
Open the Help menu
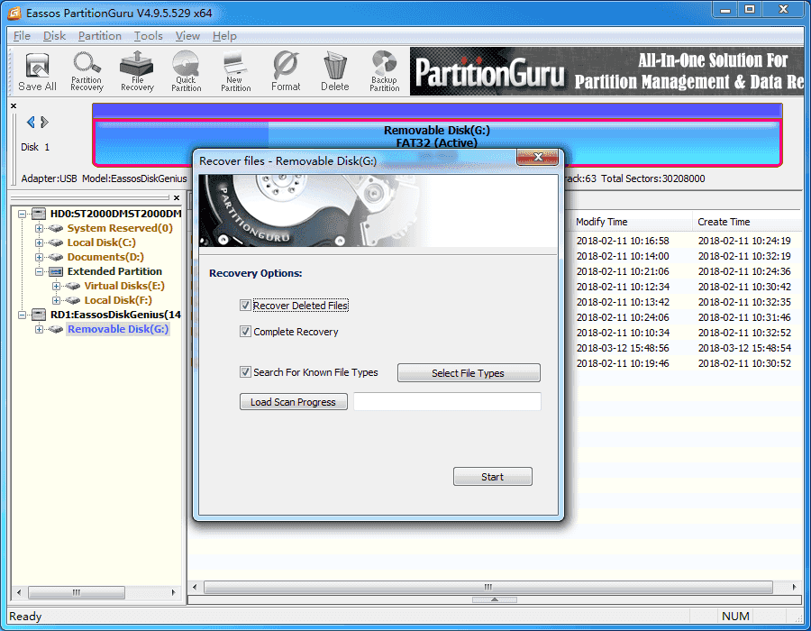tap(224, 36)
